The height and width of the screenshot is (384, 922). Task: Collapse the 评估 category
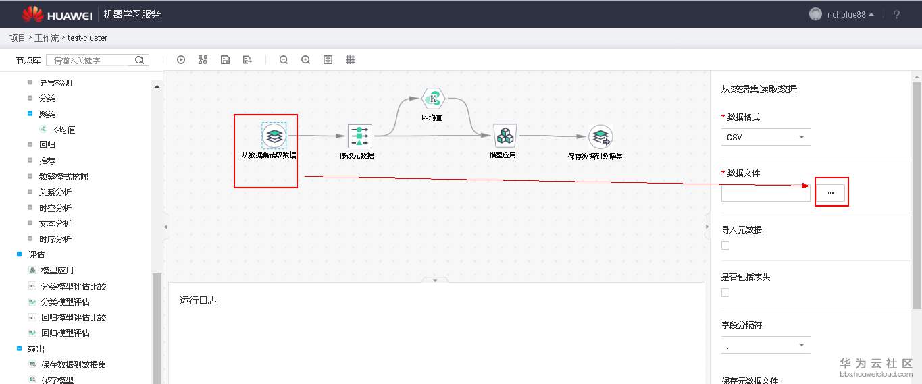point(19,254)
